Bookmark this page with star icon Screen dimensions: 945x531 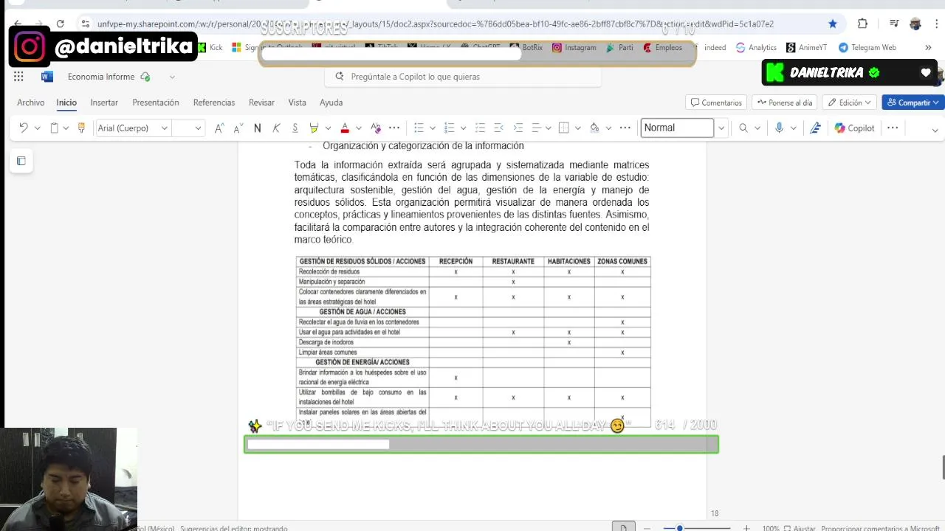pos(833,24)
